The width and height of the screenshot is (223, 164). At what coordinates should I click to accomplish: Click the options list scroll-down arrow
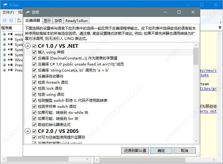(x=196, y=141)
